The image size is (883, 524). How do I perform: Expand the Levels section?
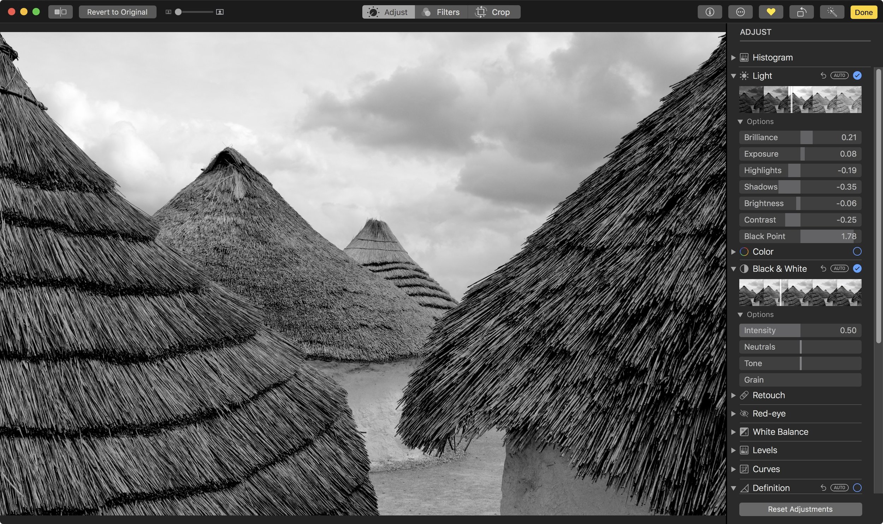coord(733,450)
